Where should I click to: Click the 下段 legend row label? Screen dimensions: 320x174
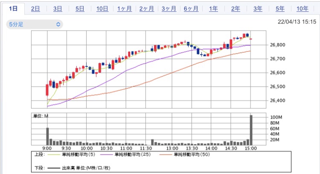pyautogui.click(x=39, y=168)
